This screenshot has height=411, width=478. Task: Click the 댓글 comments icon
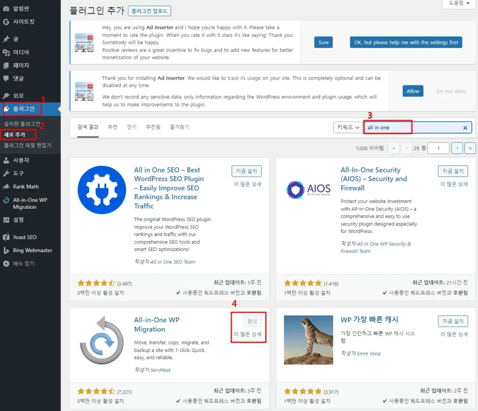[6, 78]
